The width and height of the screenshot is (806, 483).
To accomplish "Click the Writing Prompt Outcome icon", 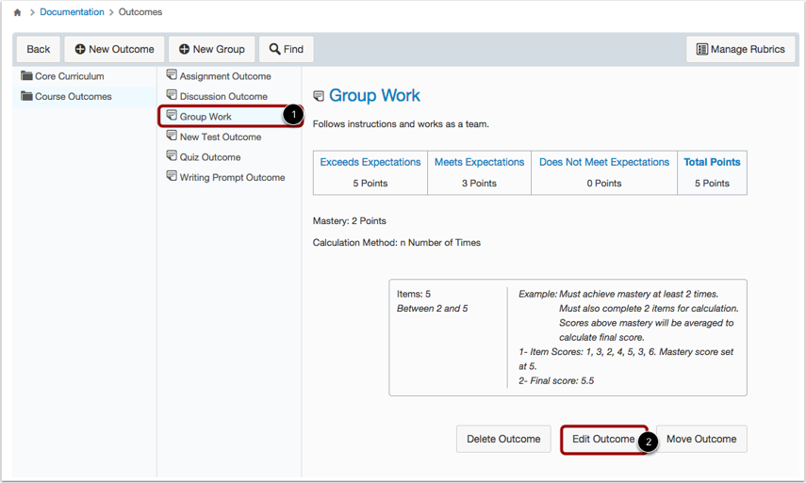I will pos(172,176).
